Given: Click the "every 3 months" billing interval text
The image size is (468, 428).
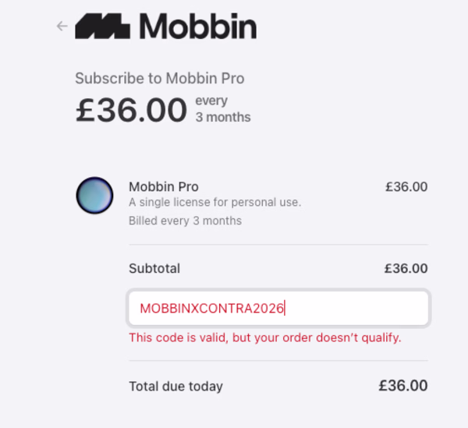Looking at the screenshot, I should tap(222, 109).
